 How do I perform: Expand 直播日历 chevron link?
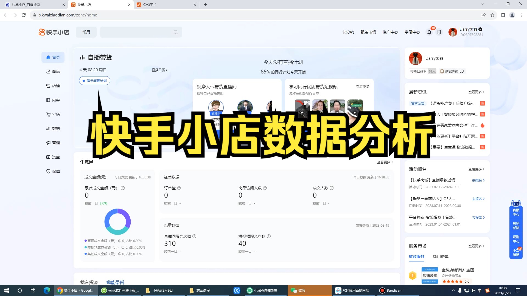click(160, 70)
